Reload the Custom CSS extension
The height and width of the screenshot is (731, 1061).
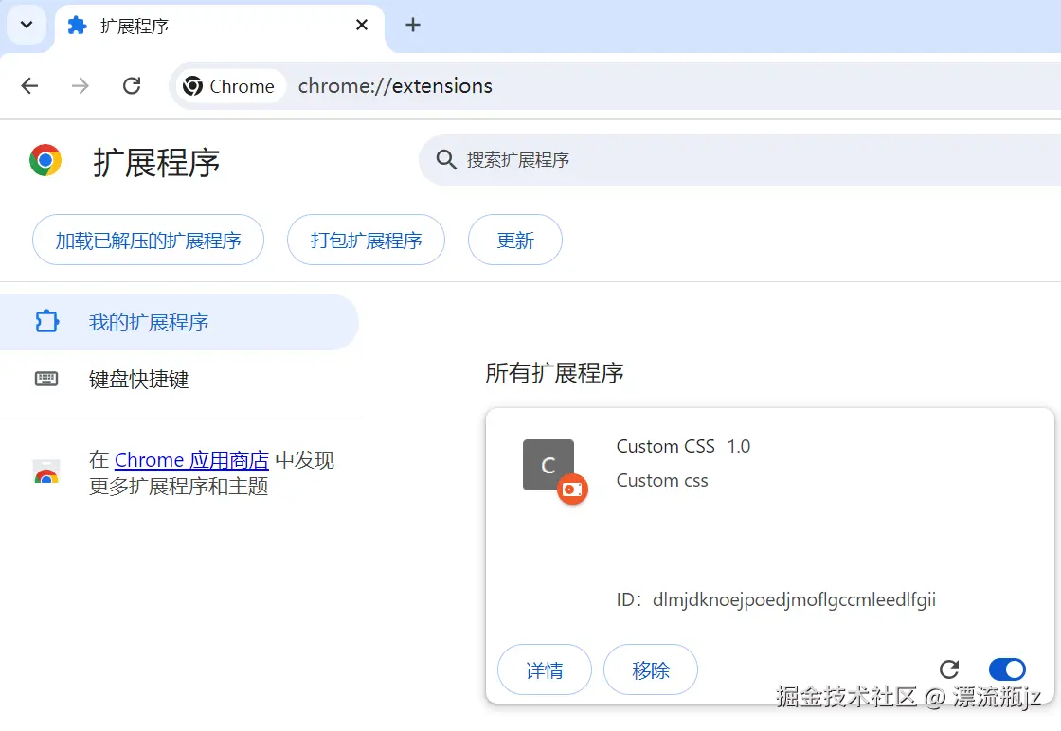(x=949, y=669)
